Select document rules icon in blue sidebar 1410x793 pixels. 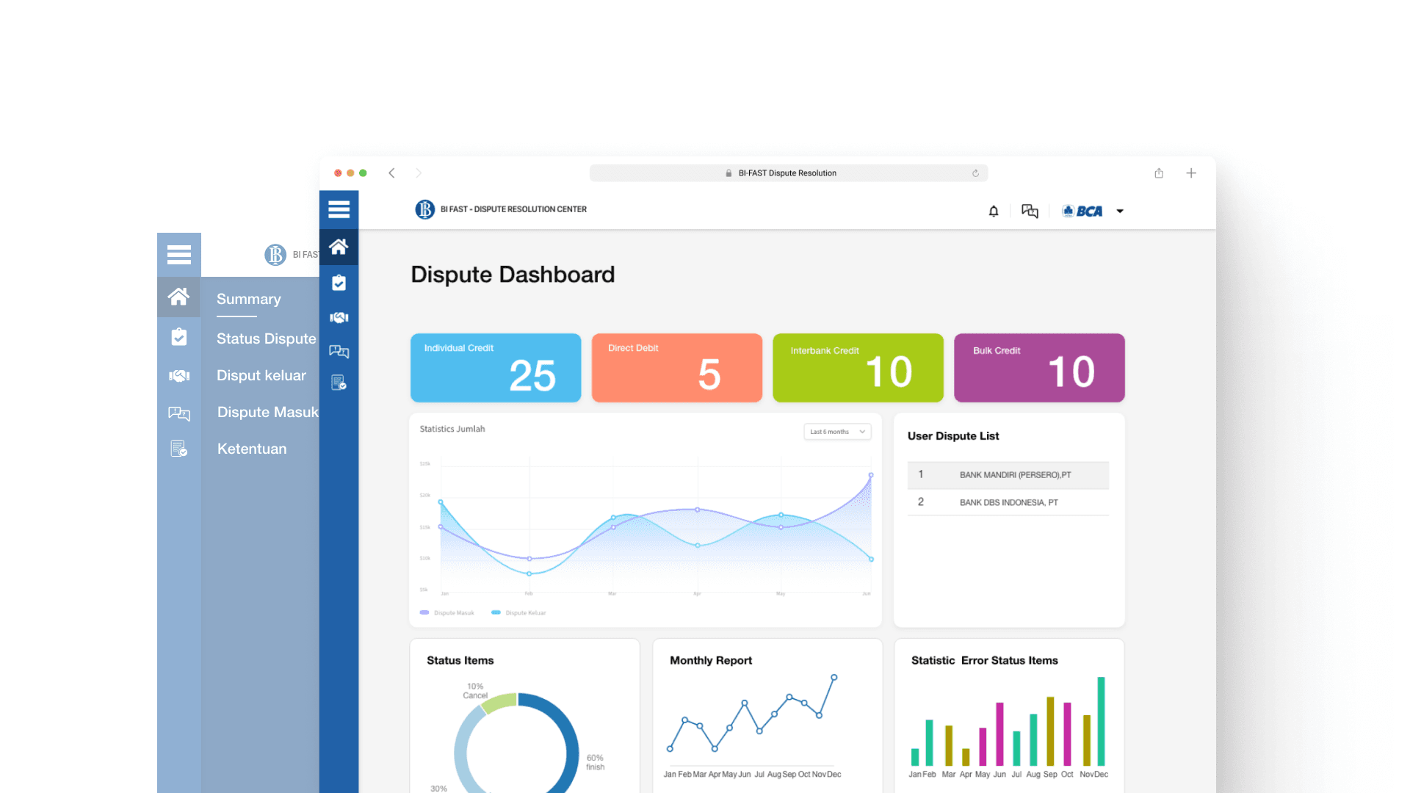339,383
